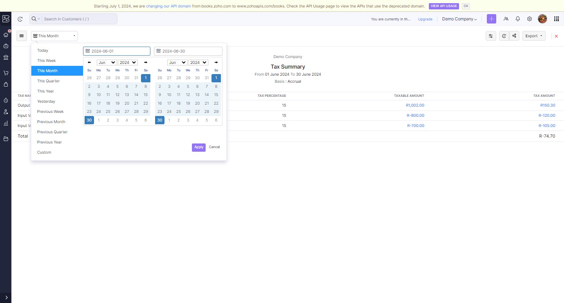This screenshot has width=564, height=303.
Task: View the Reports bar-chart icon in the sidebar
Action: [6, 123]
